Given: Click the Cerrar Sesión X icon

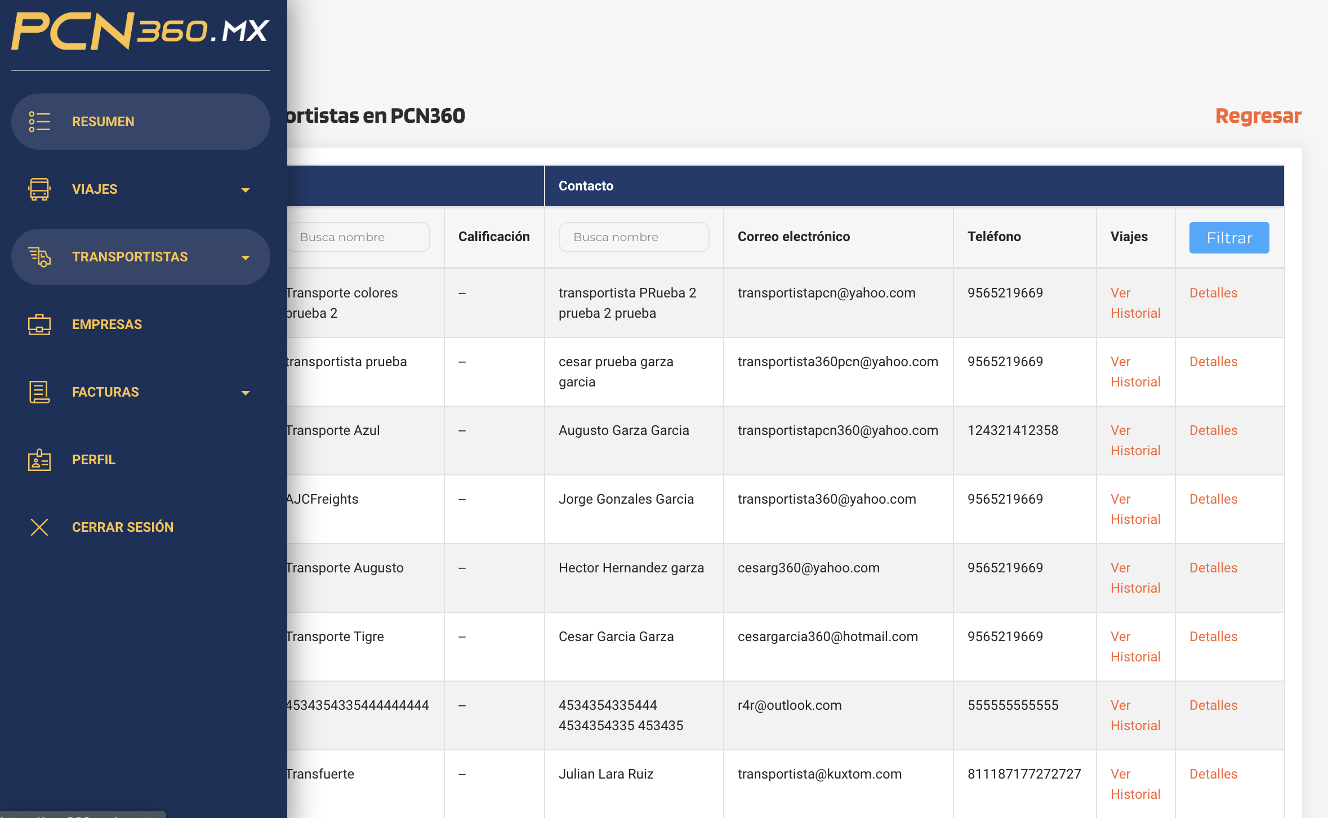Looking at the screenshot, I should click(39, 527).
